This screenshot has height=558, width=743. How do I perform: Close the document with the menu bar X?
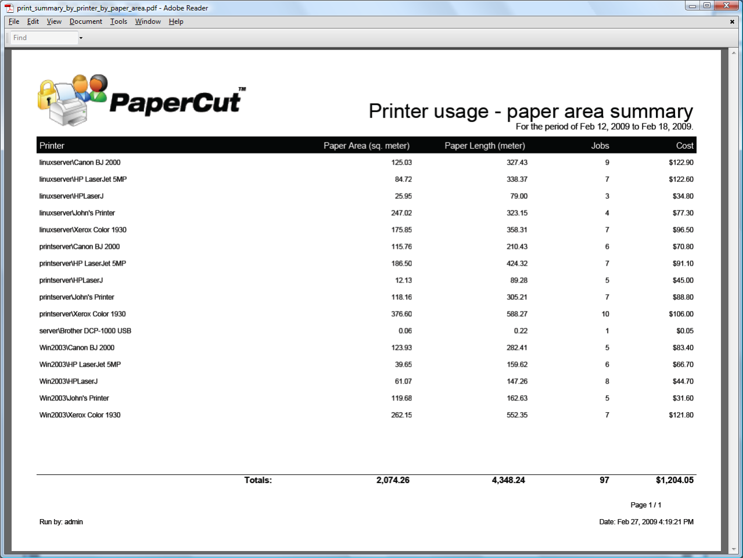point(732,22)
